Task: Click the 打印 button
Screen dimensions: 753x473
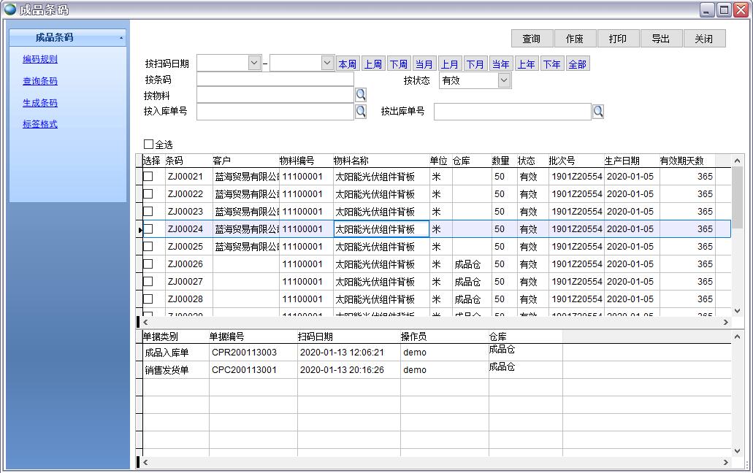Action: [618, 39]
